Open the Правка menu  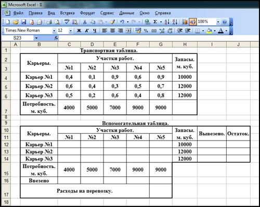point(35,13)
